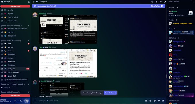Viewport: 195px width, 104px height.
Task: Add channel with COMMUNITY plus icon
Action: (x=28, y=41)
